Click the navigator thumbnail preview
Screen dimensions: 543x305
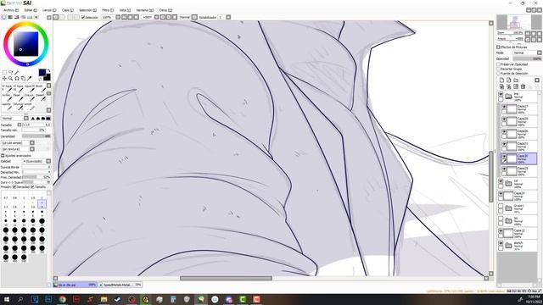[x=514, y=22]
